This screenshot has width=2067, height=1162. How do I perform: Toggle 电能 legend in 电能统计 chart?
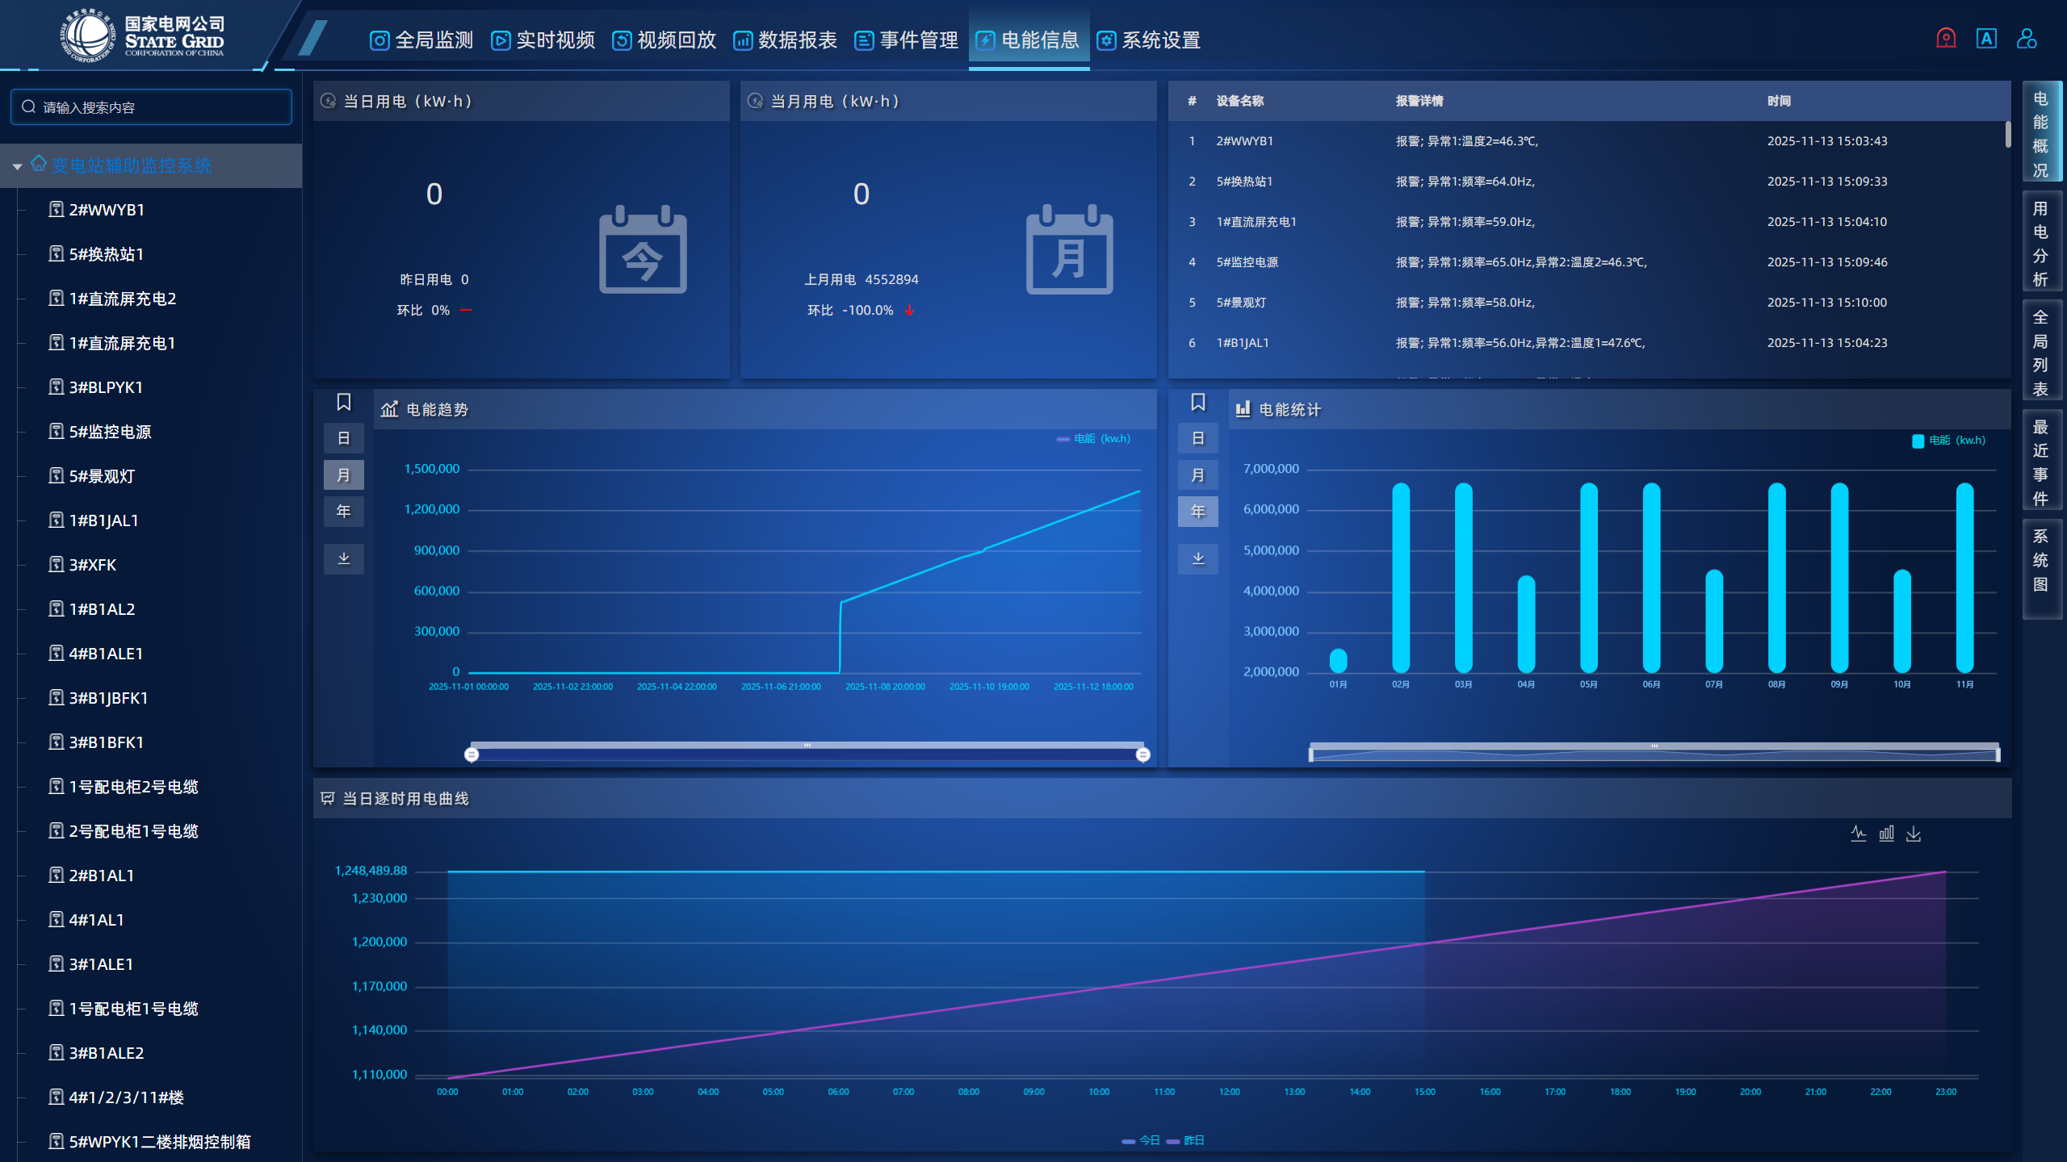point(1949,441)
